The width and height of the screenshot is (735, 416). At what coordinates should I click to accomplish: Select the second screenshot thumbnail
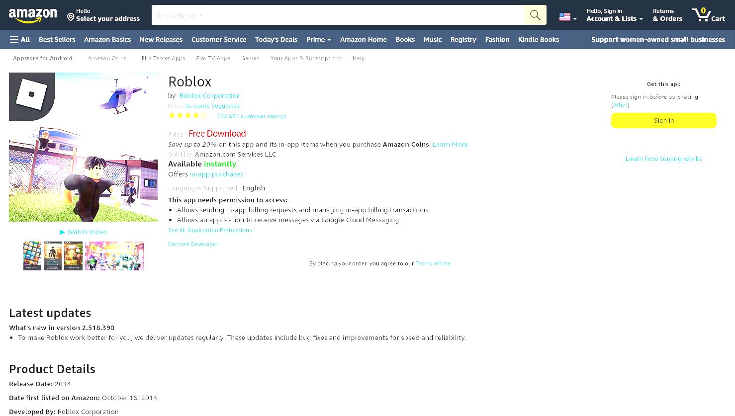(x=53, y=256)
